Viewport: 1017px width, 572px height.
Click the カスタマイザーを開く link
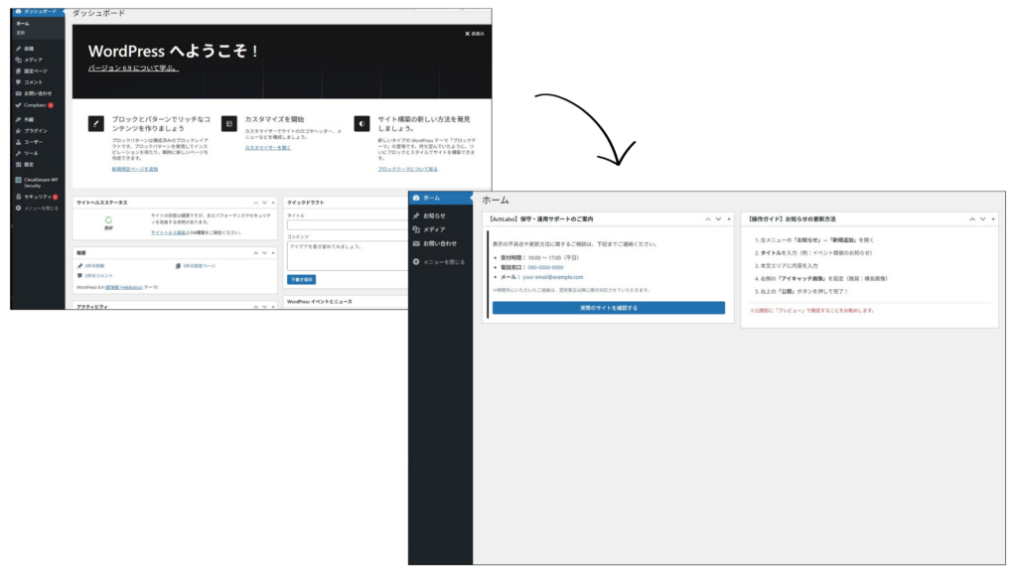(267, 147)
